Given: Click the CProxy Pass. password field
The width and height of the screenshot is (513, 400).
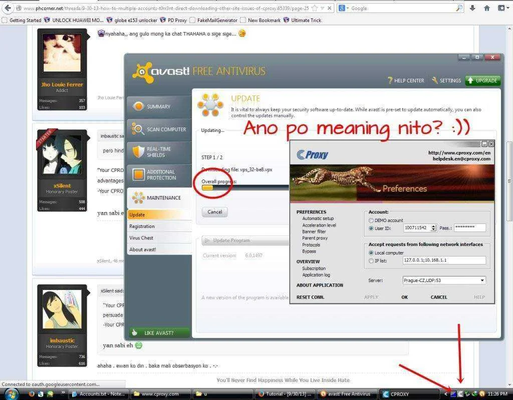Looking at the screenshot, I should coord(470,227).
